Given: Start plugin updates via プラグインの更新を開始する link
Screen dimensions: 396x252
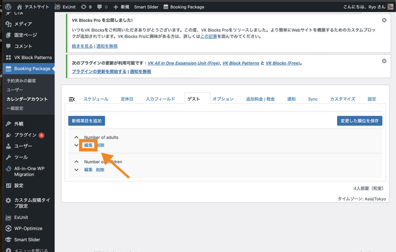Looking at the screenshot, I should 99,72.
